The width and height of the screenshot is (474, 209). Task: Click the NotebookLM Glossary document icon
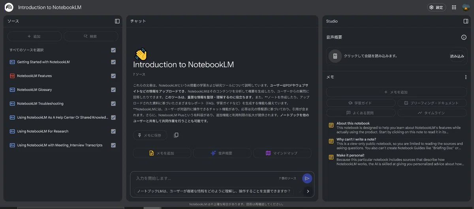pyautogui.click(x=12, y=90)
